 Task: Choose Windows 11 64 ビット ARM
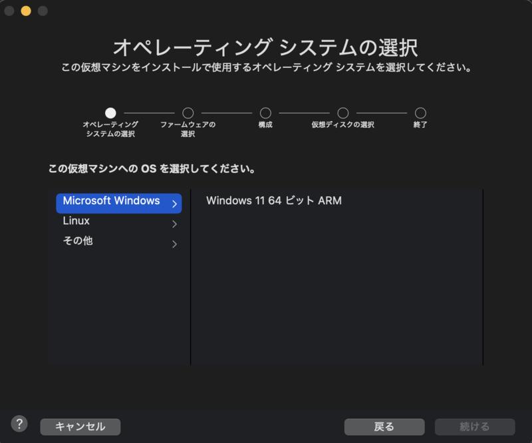[x=274, y=201]
